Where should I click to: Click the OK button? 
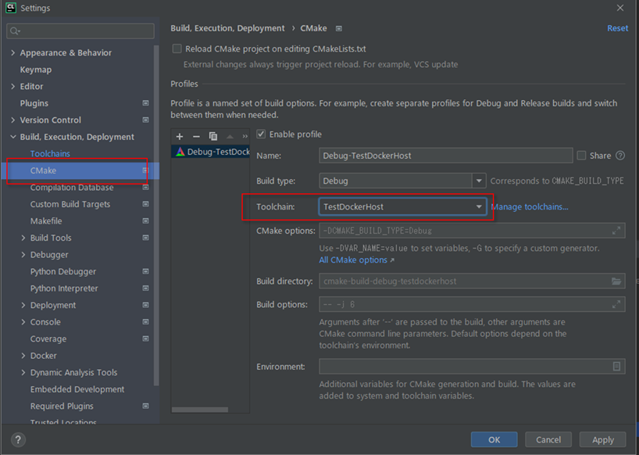click(494, 439)
